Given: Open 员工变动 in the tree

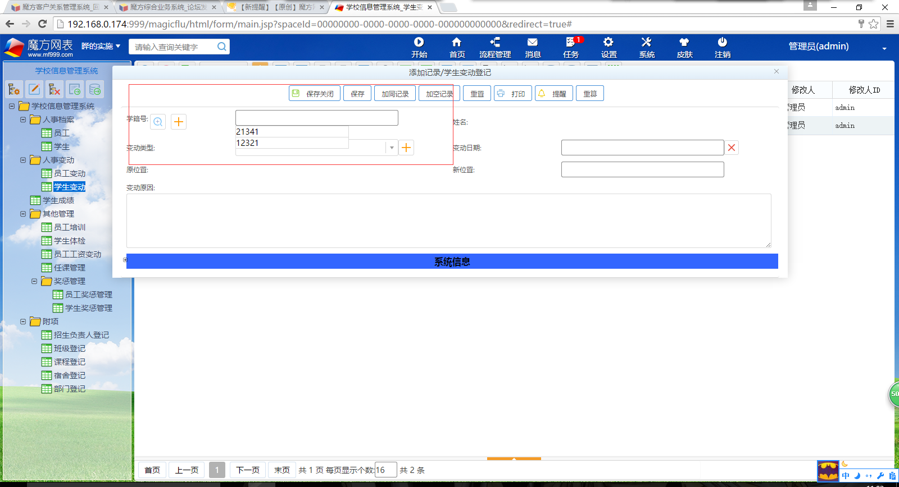Looking at the screenshot, I should [70, 173].
